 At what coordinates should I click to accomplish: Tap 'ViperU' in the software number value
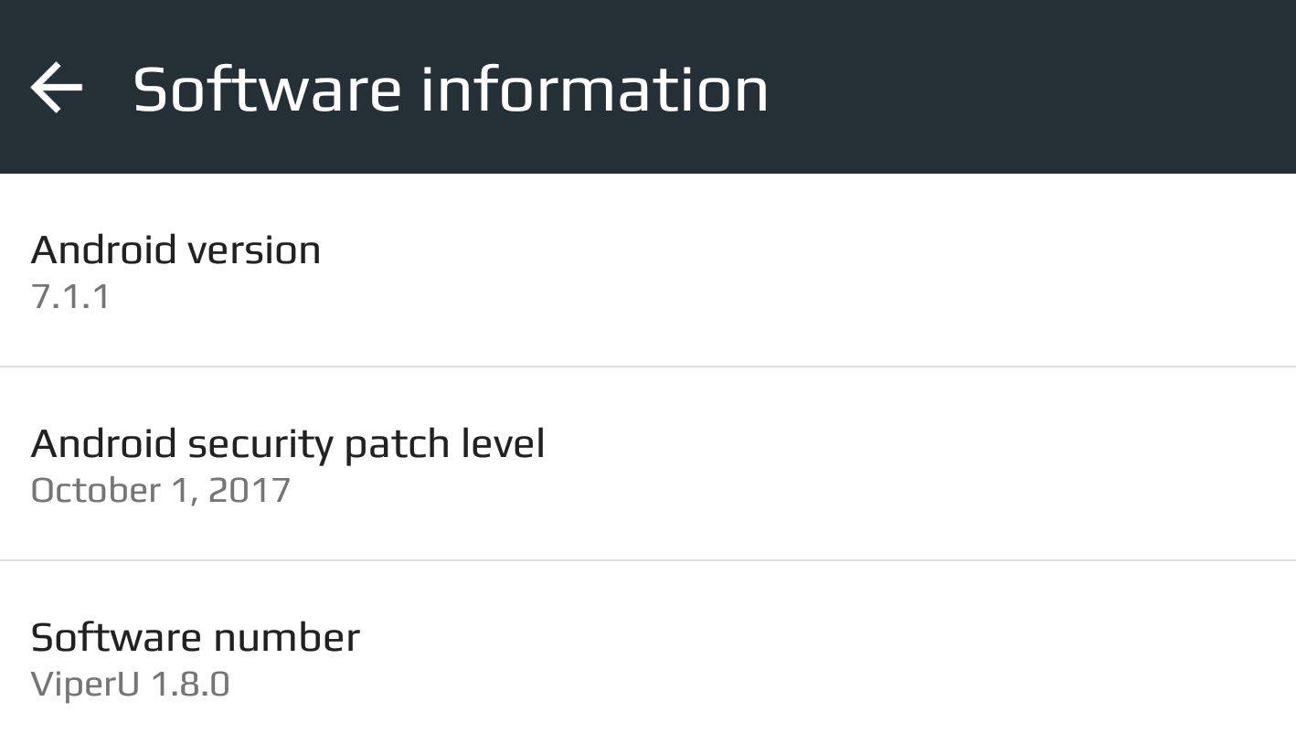[x=84, y=685]
